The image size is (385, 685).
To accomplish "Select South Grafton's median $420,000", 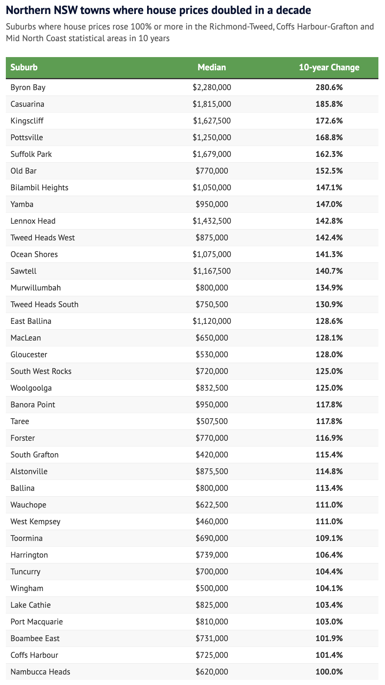I will tap(212, 455).
